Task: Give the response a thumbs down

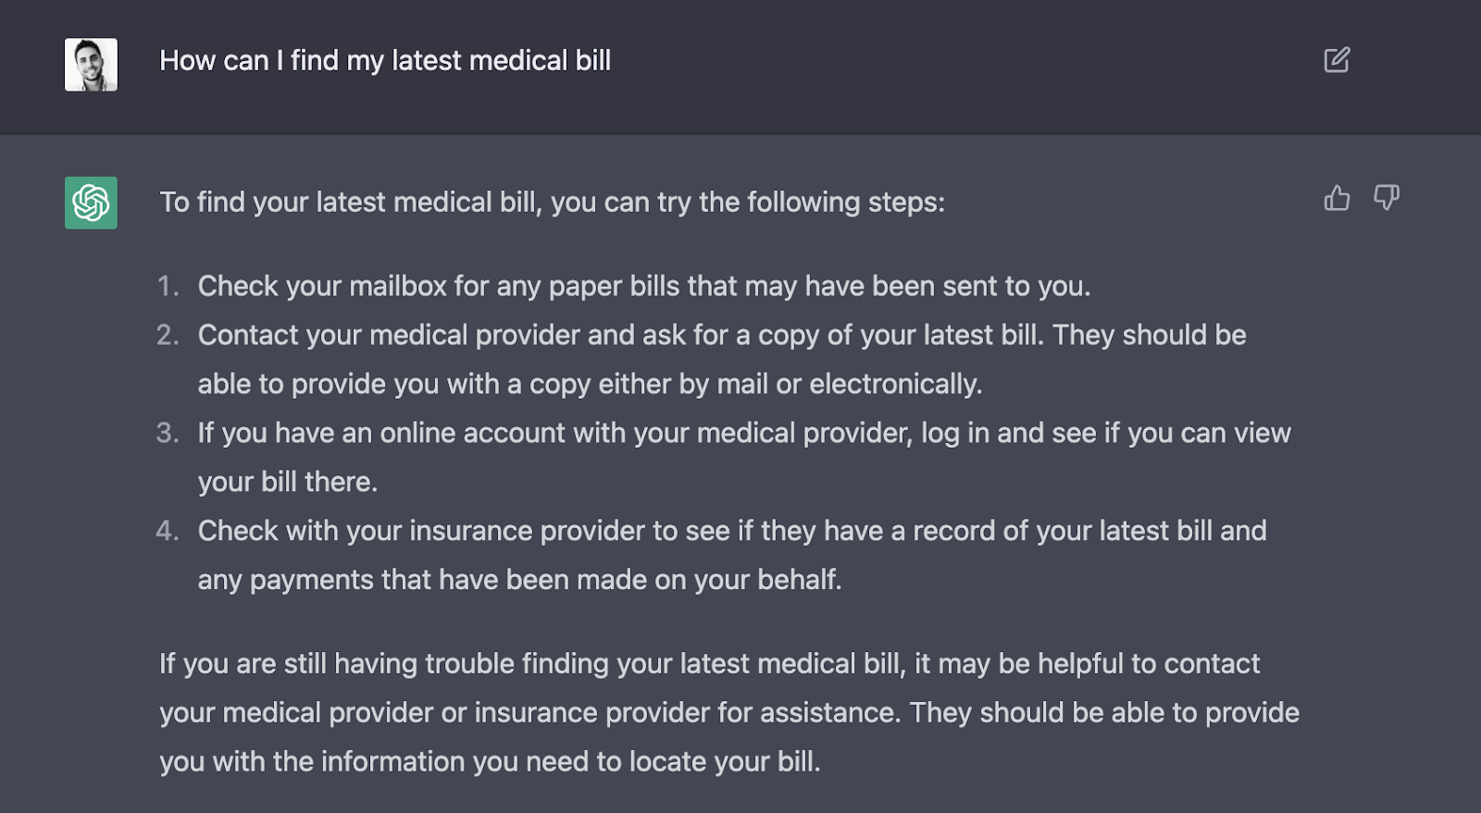Action: pyautogui.click(x=1386, y=198)
